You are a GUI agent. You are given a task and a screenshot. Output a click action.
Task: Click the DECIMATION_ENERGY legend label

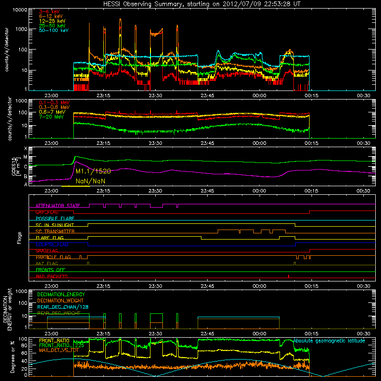pos(61,294)
